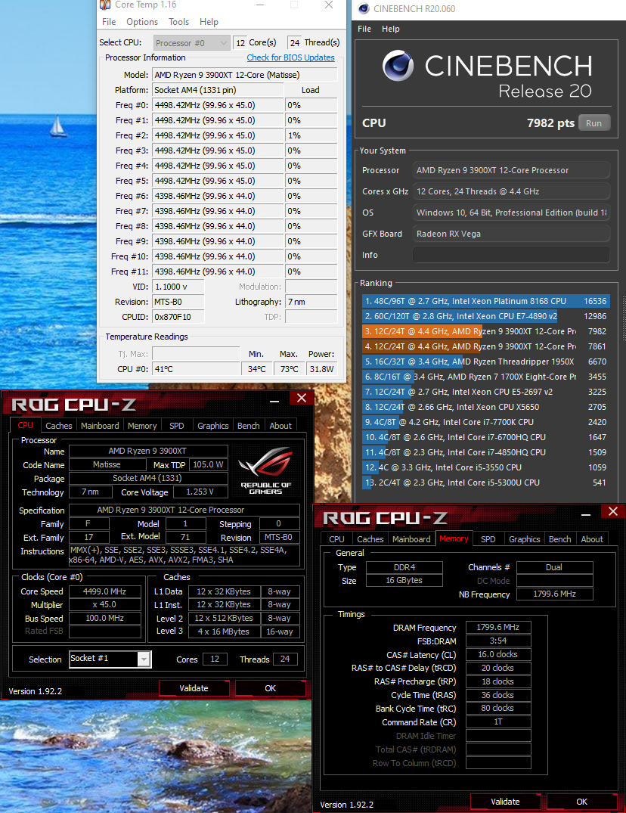626x813 pixels.
Task: Click the Republic of Gamers logo
Action: click(266, 470)
